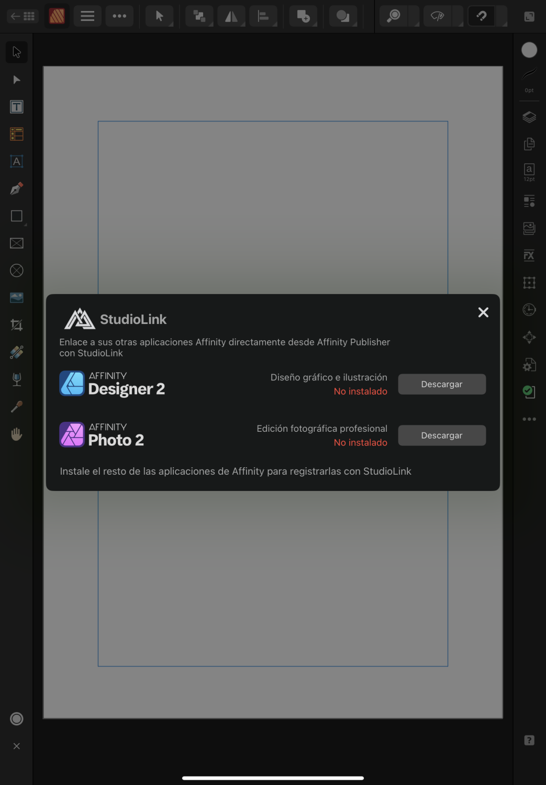Close the StudioLink dialog
The width and height of the screenshot is (546, 785).
click(x=483, y=312)
